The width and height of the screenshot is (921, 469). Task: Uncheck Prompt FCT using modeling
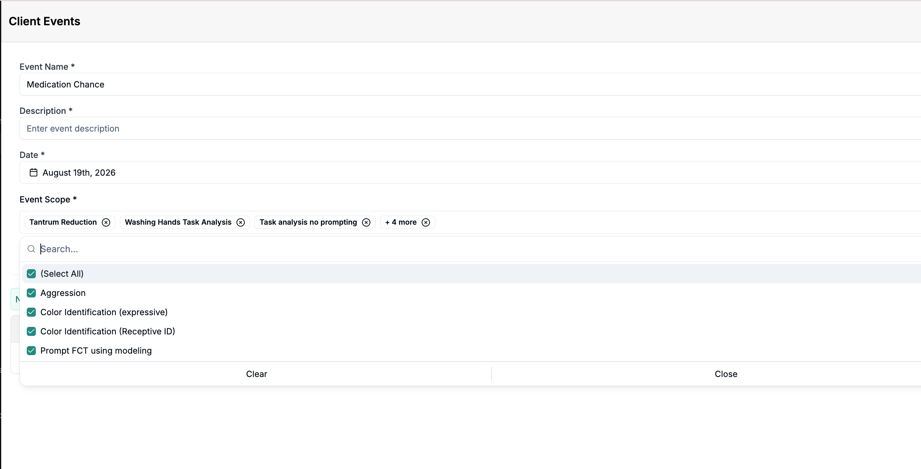tap(31, 351)
